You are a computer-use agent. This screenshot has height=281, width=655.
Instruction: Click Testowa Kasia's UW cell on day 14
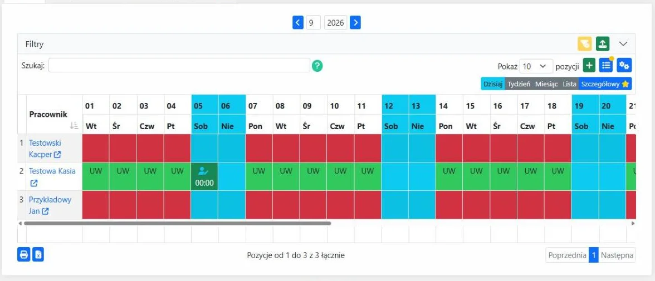[449, 176]
